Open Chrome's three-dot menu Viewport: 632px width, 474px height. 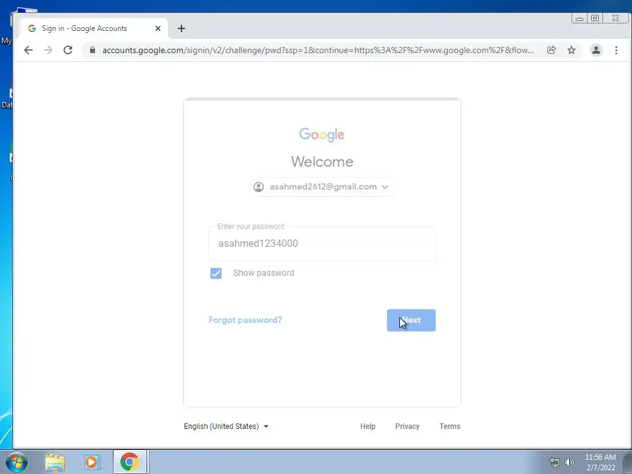coord(616,50)
